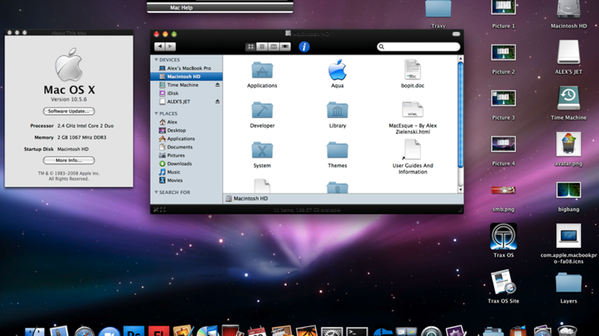Open Movies in sidebar
The width and height of the screenshot is (599, 336).
click(x=186, y=180)
